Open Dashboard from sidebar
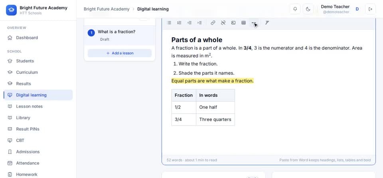 click(x=38, y=38)
